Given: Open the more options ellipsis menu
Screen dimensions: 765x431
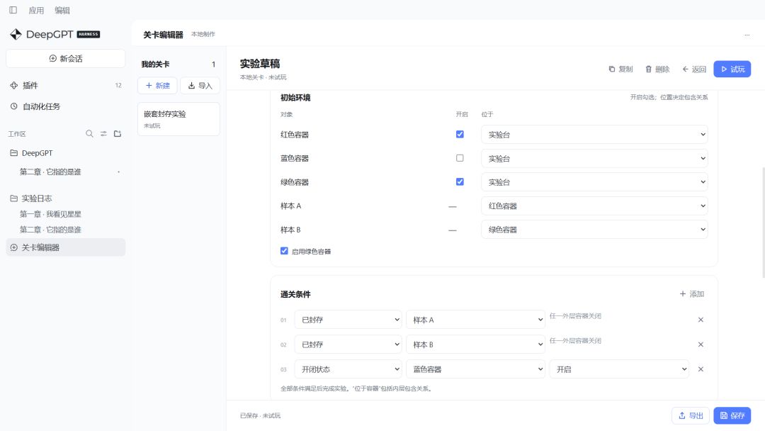Looking at the screenshot, I should click(x=747, y=35).
